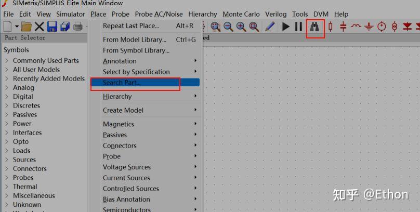This screenshot has height=212, width=420.
Task: Open the Simulator menu
Action: tap(71, 14)
